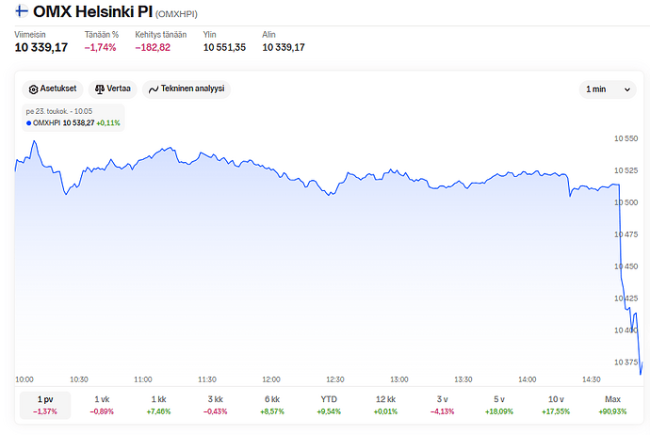Viewport: 650px width, 435px height.
Task: Open Asetukset chart settings
Action: click(x=53, y=89)
